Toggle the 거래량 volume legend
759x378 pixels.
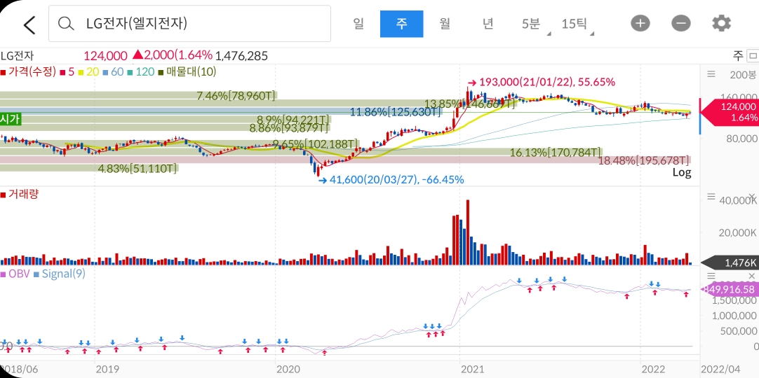[20, 194]
